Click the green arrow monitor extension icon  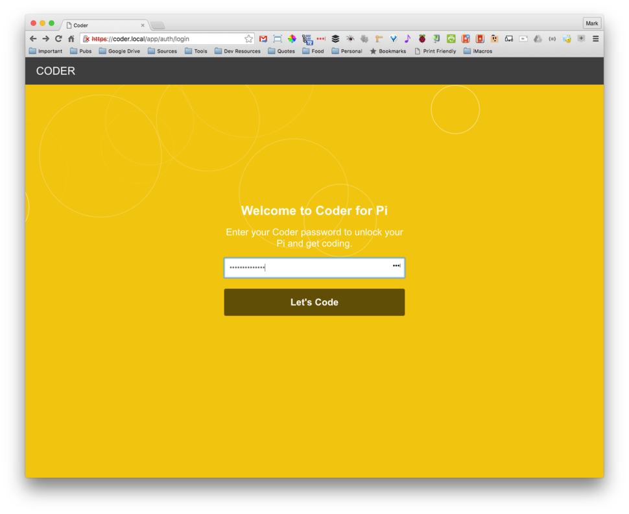436,39
